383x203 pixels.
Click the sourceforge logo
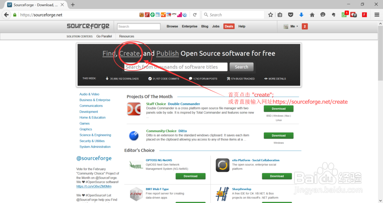(x=88, y=26)
